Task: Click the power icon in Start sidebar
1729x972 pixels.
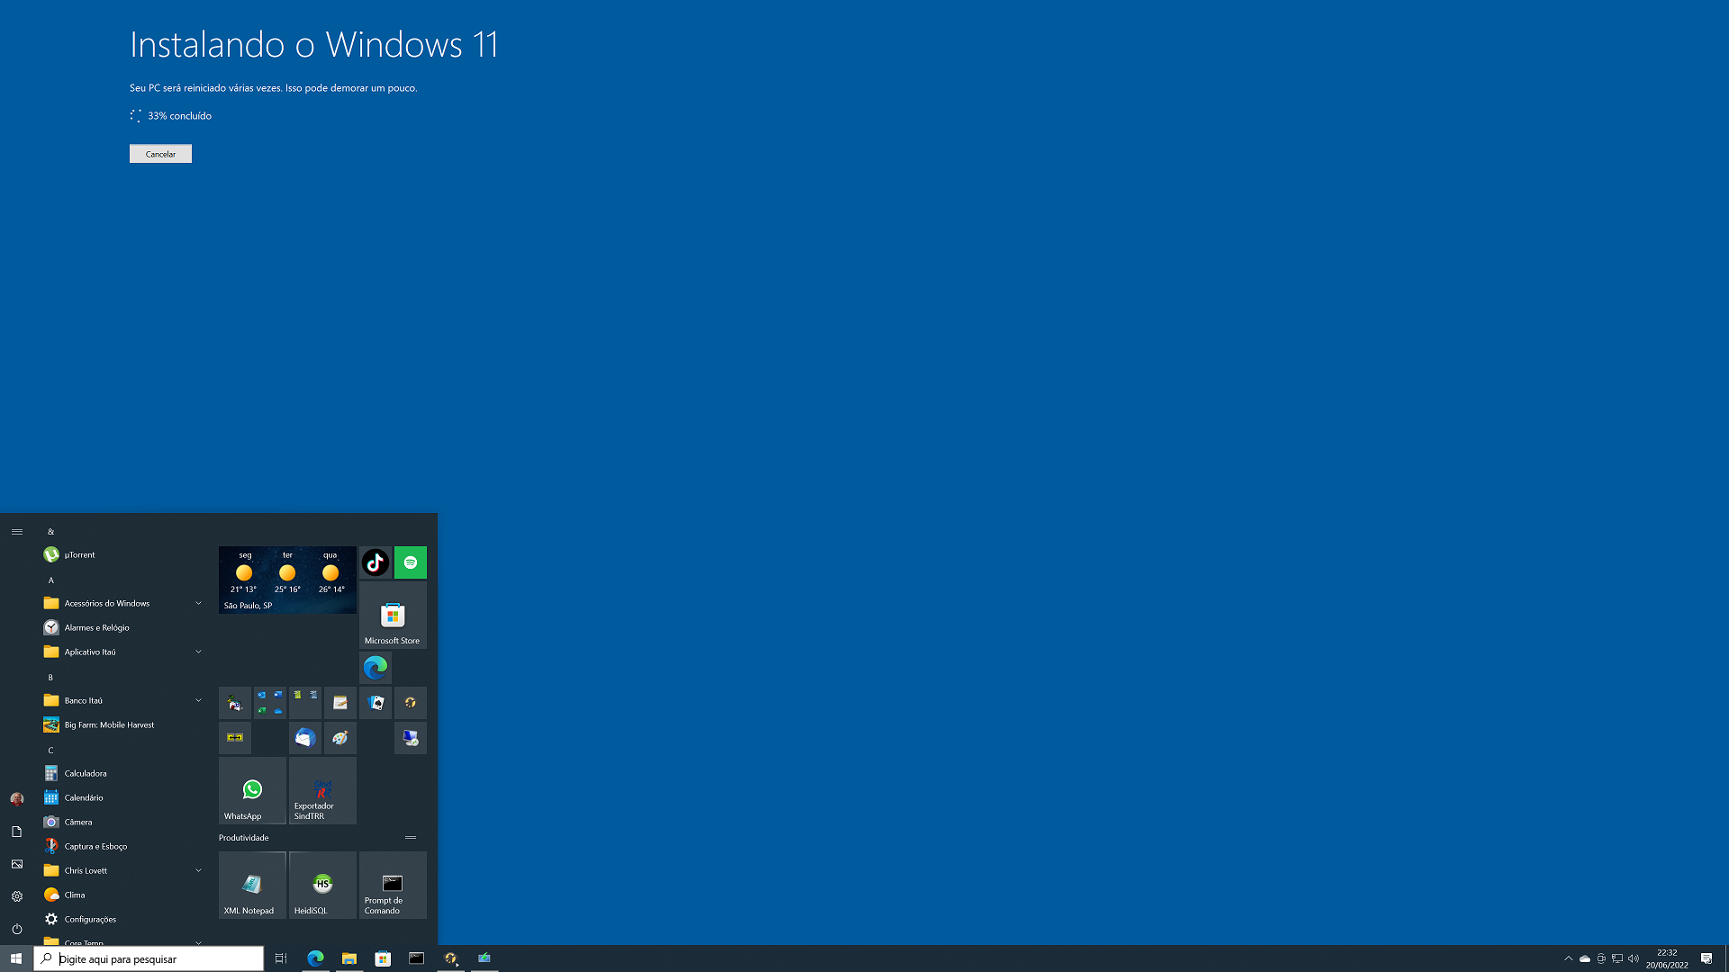Action: click(x=17, y=929)
